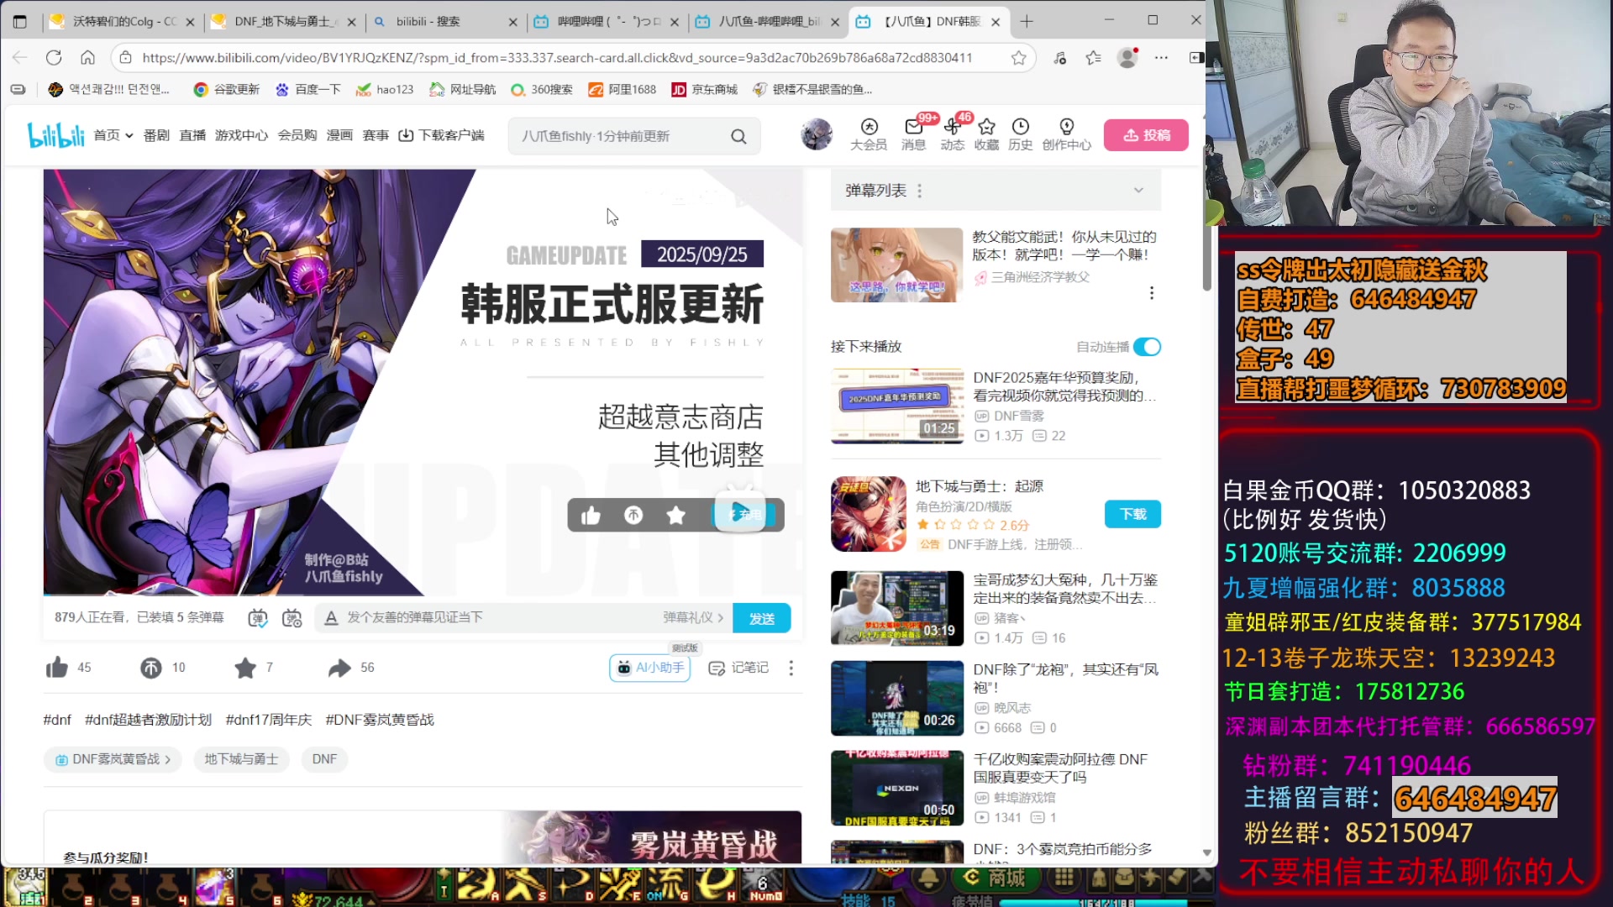This screenshot has height=907, width=1613.
Task: Click the pink 投稿 upload button
Action: [1146, 135]
